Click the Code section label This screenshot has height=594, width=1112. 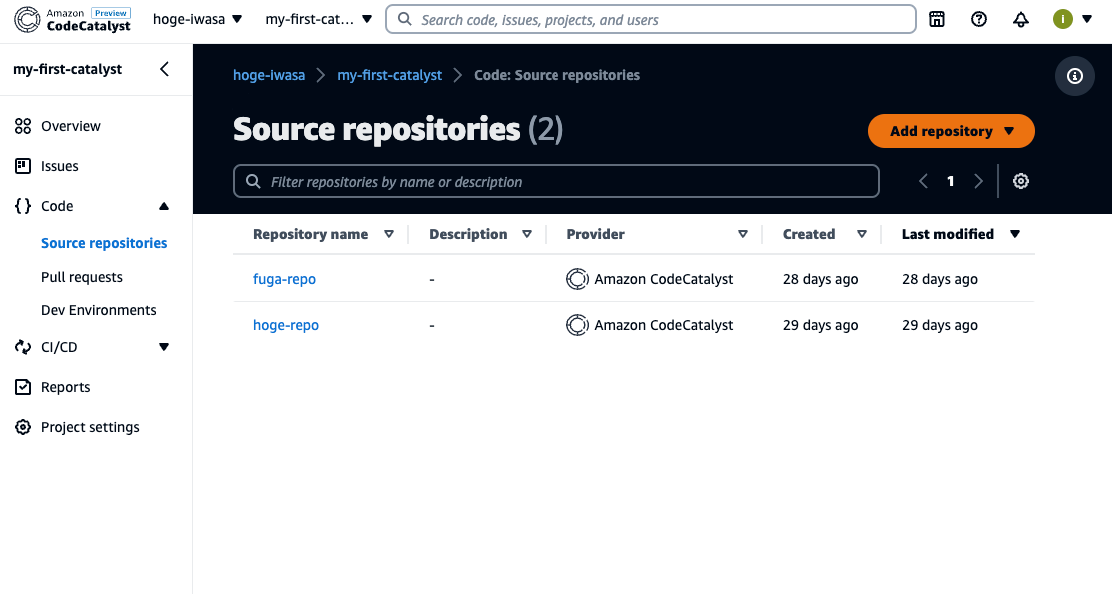click(x=57, y=206)
